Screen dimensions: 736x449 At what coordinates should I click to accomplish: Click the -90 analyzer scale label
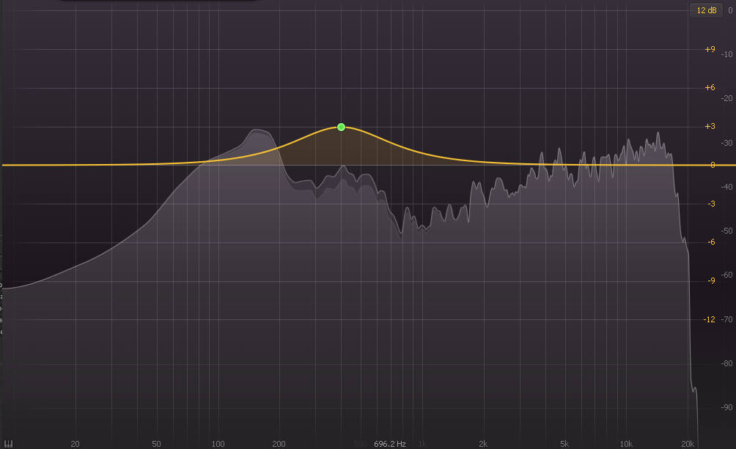pos(726,408)
